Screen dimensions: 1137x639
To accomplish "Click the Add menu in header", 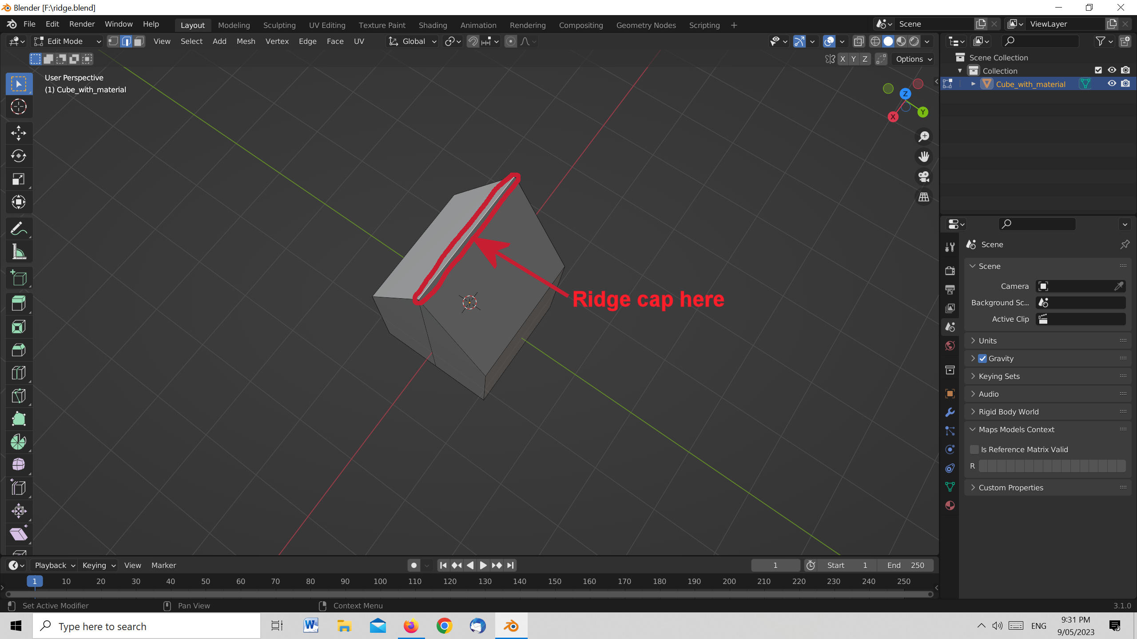I will [219, 41].
